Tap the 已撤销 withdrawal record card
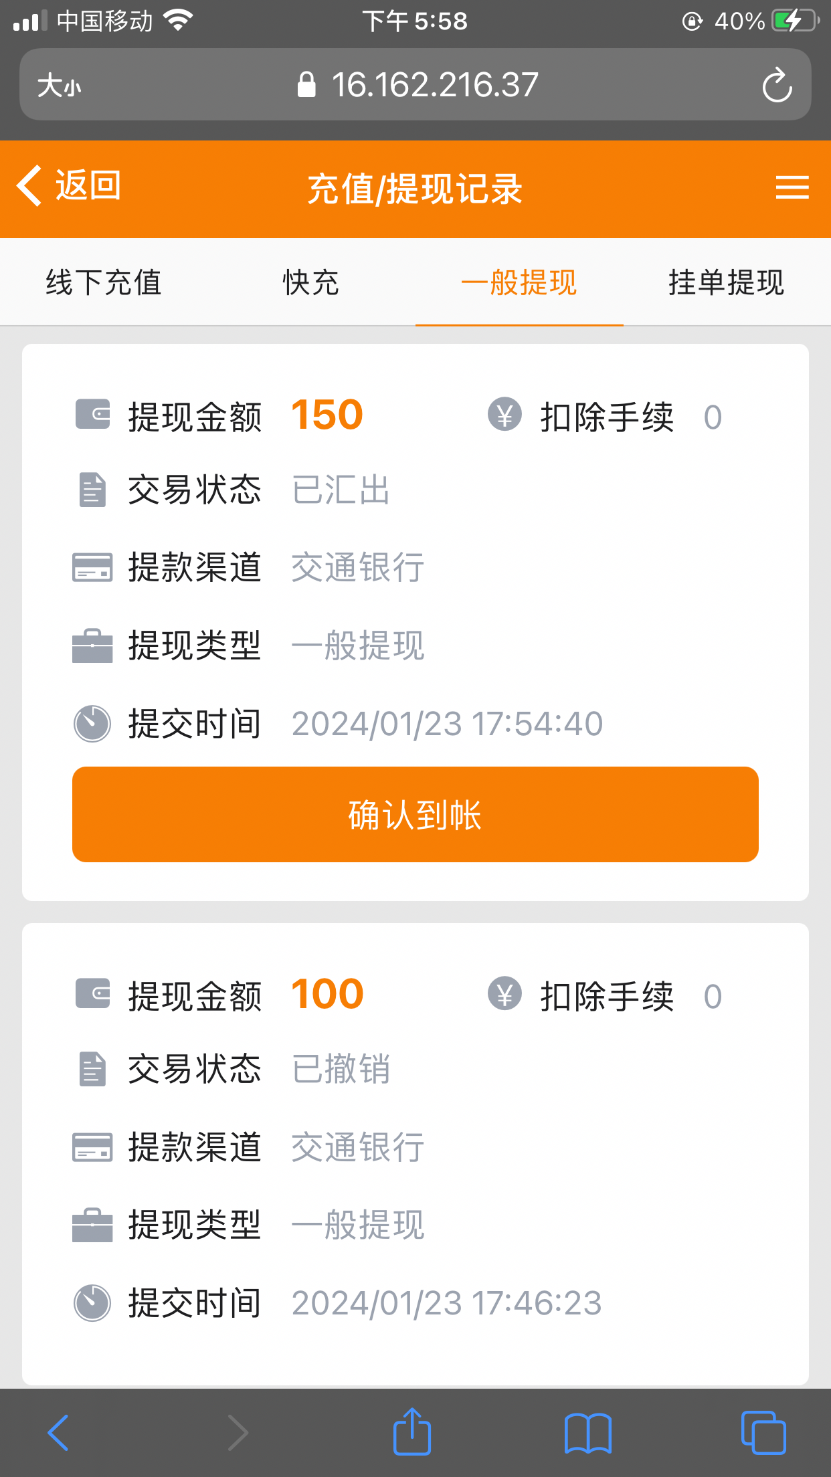The width and height of the screenshot is (831, 1477). (415, 1151)
